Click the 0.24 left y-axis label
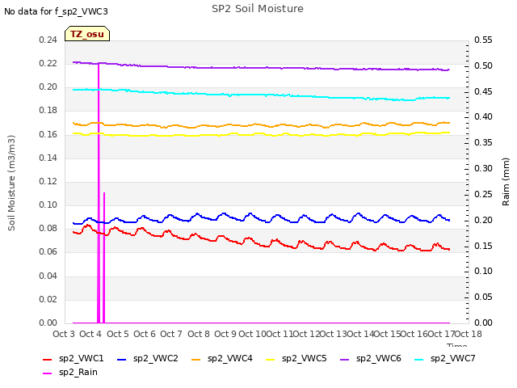Viewport: 517px width, 388px height. (x=48, y=40)
